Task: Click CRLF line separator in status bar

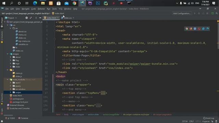Action: point(191,122)
